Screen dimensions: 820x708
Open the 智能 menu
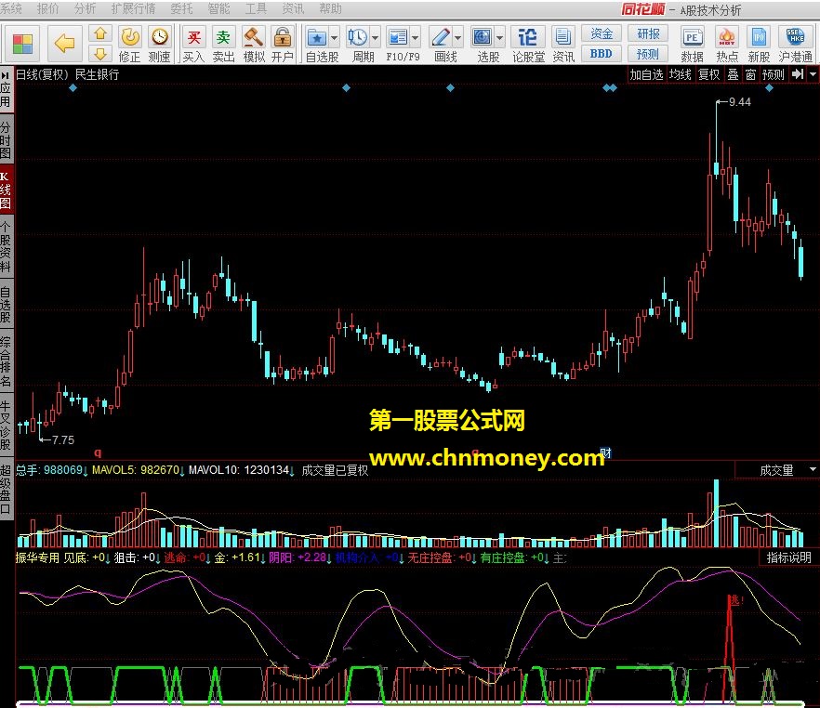pyautogui.click(x=218, y=8)
